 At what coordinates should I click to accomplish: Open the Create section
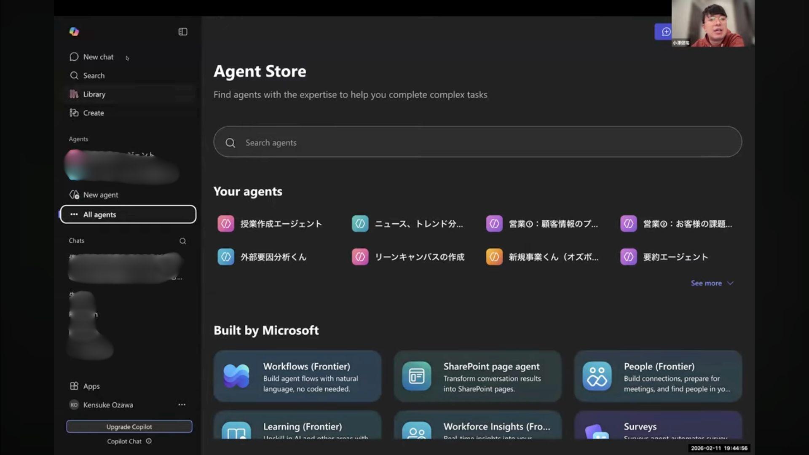pyautogui.click(x=93, y=113)
